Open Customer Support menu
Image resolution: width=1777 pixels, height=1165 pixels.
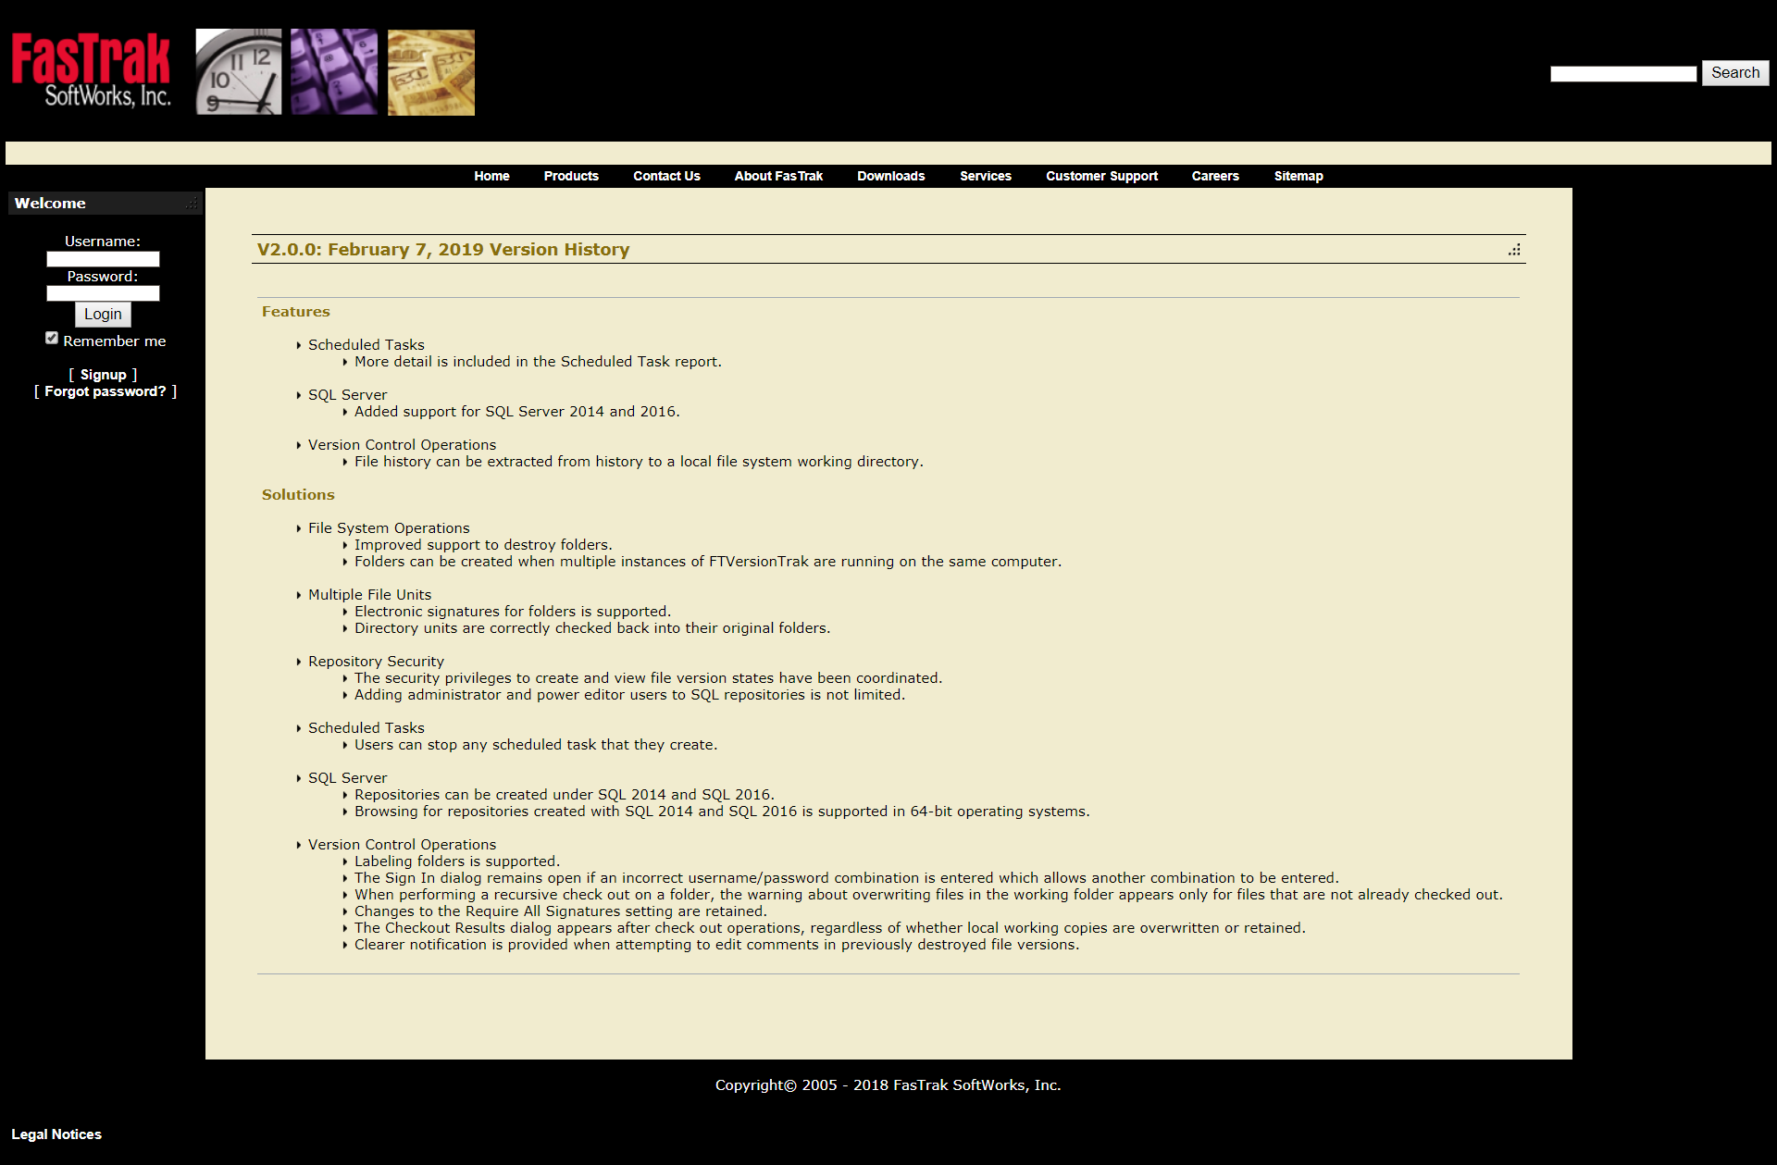click(1101, 176)
